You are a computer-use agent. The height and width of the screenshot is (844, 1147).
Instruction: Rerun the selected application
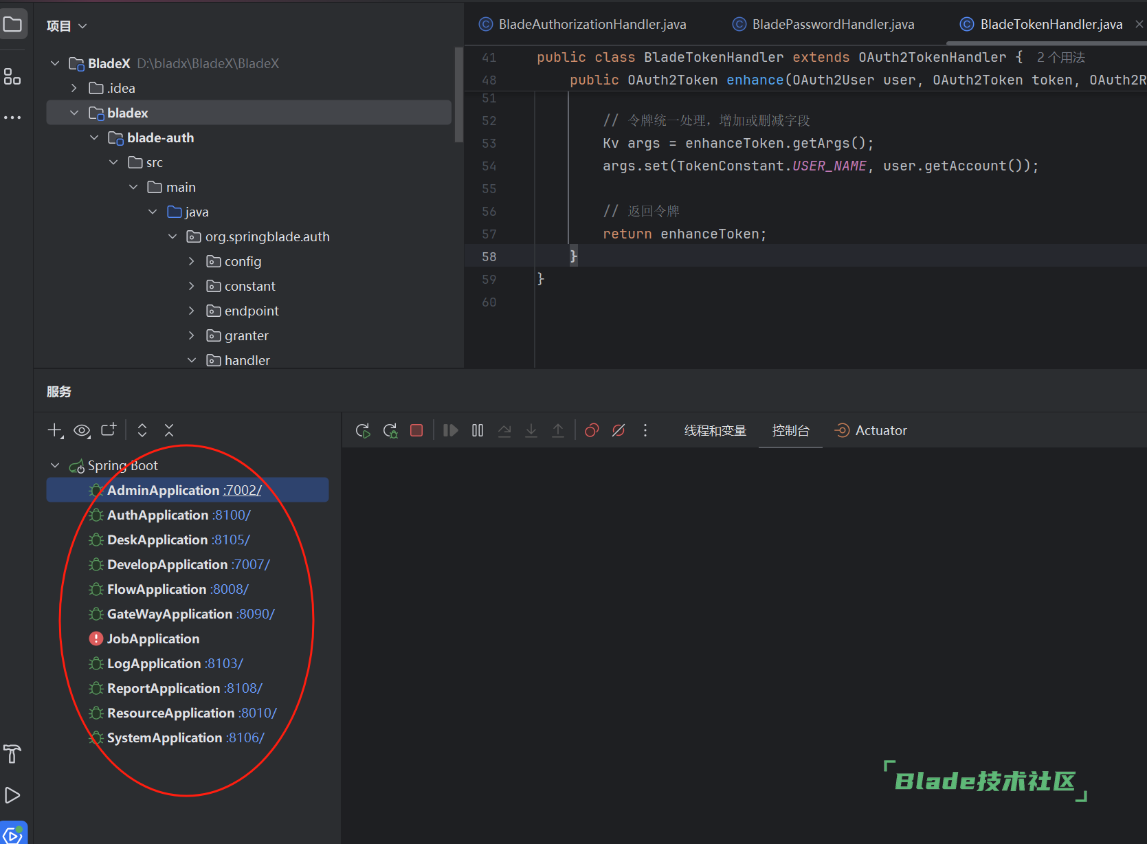(363, 430)
